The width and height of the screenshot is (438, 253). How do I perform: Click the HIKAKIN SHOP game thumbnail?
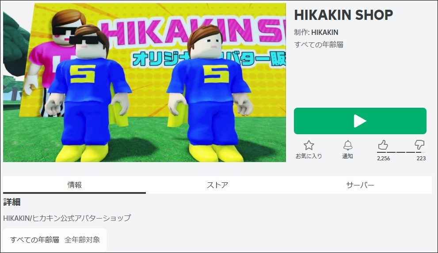coord(145,83)
